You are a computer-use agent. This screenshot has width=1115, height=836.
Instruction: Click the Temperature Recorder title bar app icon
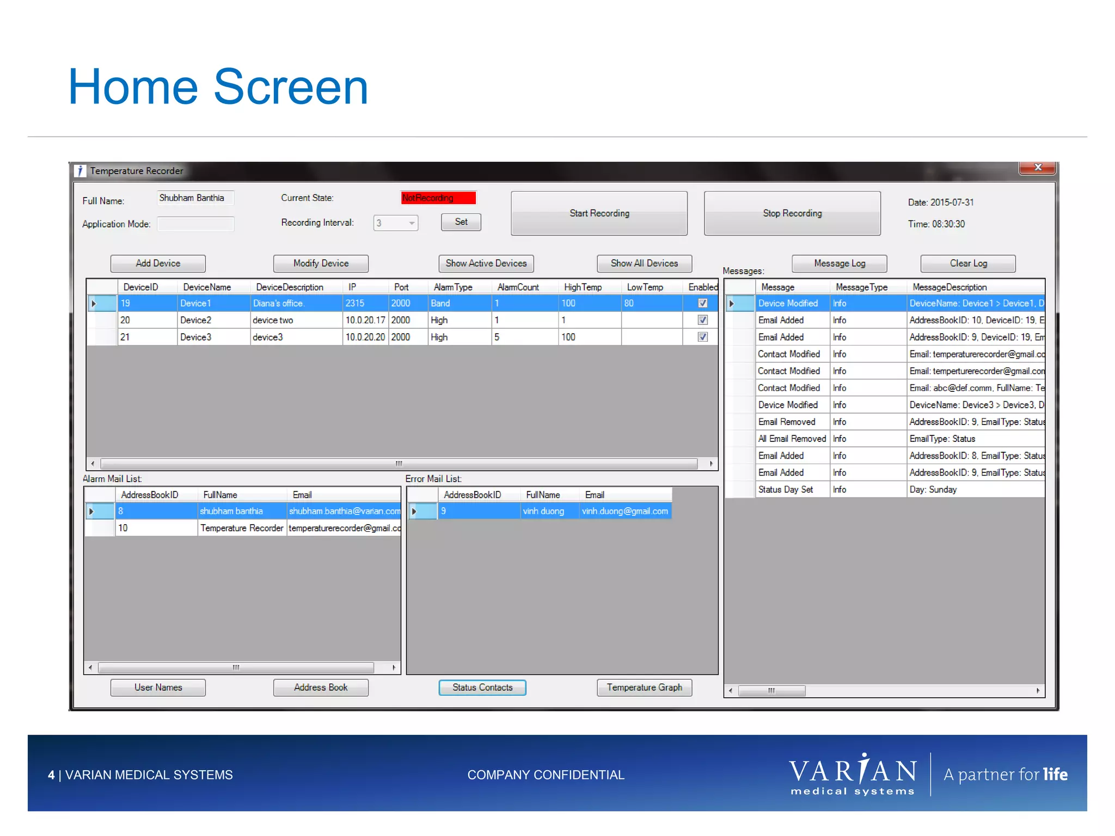pos(80,171)
